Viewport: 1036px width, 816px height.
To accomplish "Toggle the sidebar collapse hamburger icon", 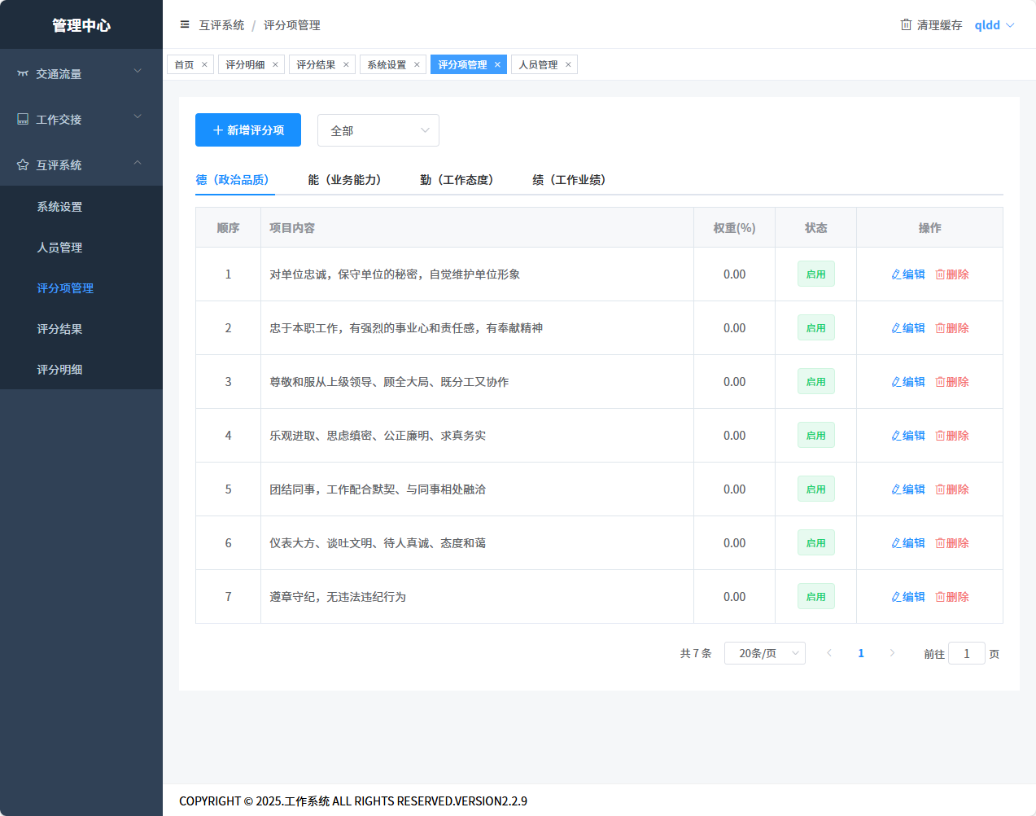I will point(185,24).
